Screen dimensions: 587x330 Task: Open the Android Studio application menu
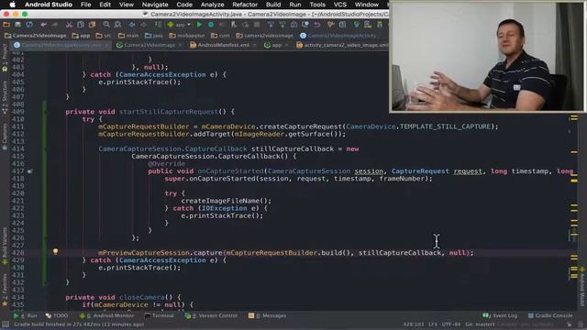(x=49, y=5)
